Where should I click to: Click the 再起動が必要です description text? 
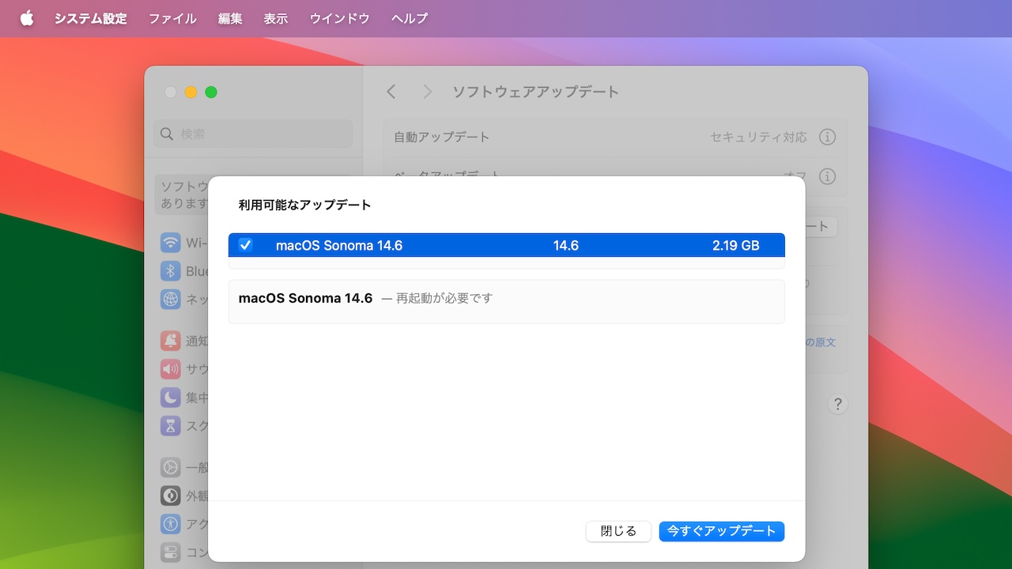[444, 299]
